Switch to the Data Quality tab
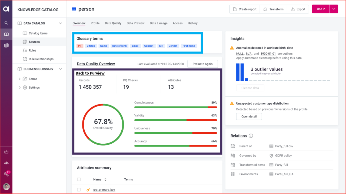Screen dimensions: 346x194 click(113, 23)
